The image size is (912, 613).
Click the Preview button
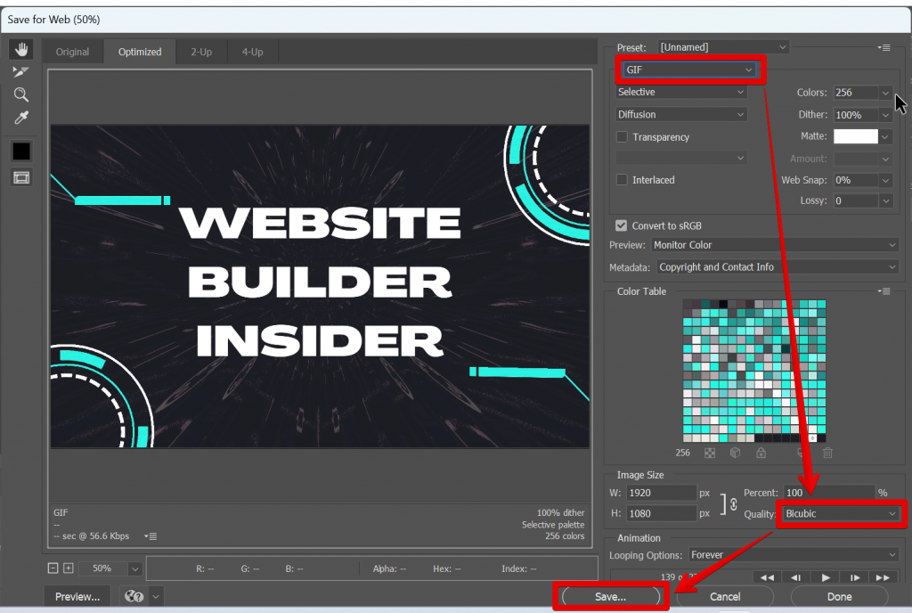[76, 596]
